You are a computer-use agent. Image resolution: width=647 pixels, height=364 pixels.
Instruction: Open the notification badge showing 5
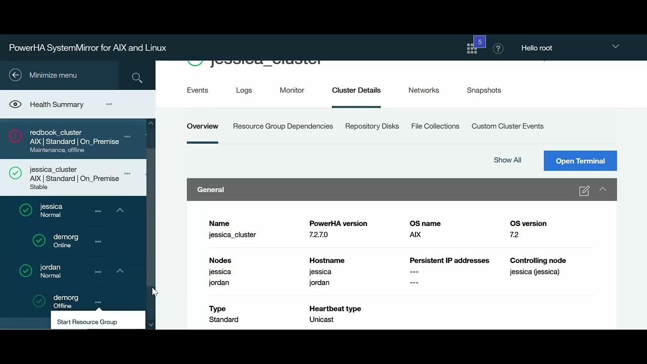(x=480, y=42)
